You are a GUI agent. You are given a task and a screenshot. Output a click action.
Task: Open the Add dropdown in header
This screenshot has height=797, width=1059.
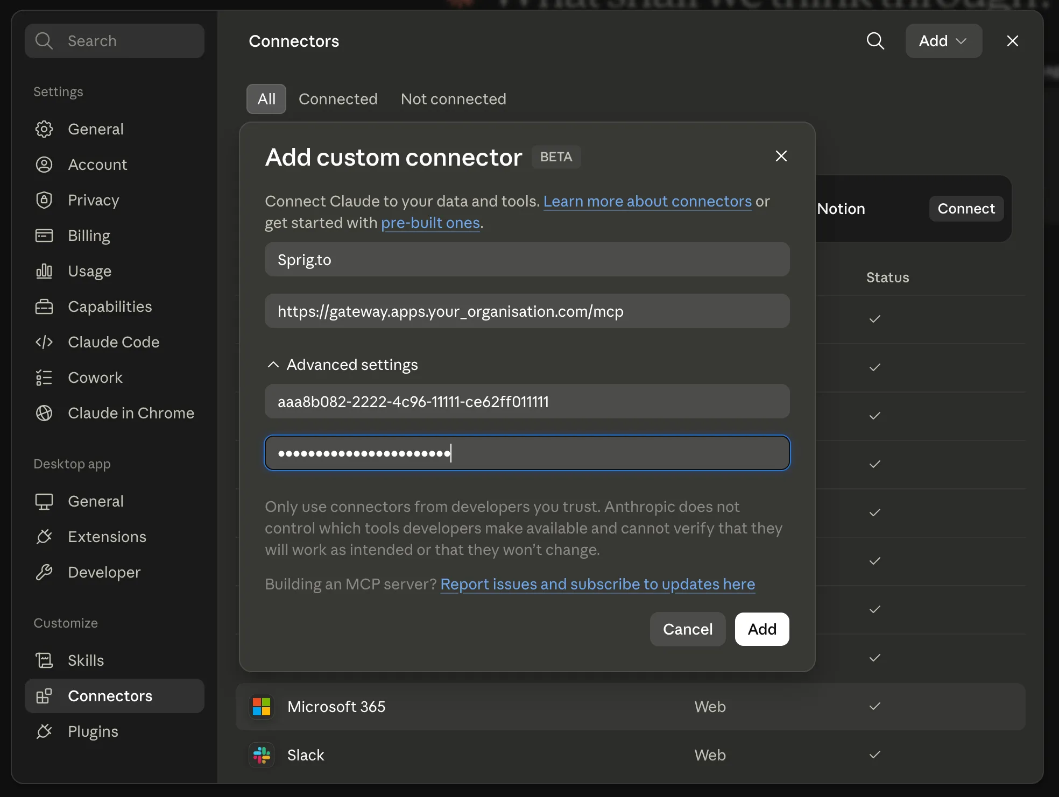(x=944, y=41)
